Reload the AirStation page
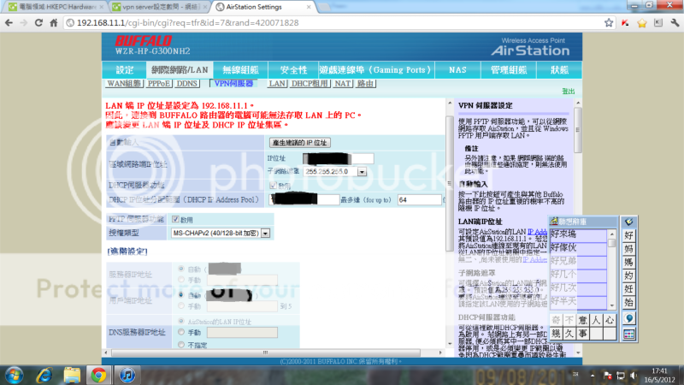 [38, 23]
